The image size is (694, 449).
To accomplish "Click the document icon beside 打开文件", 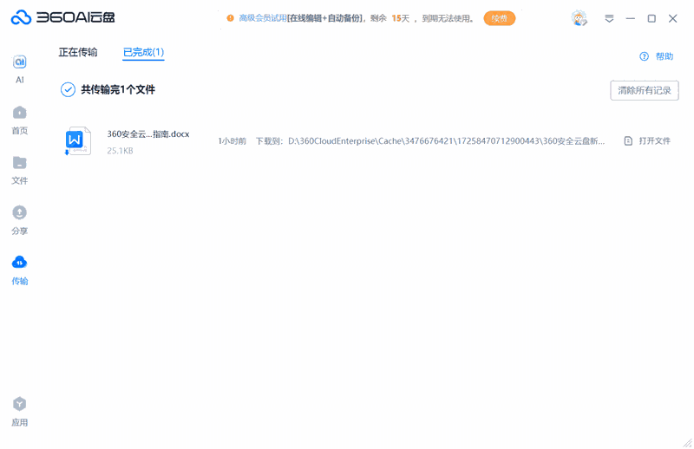I will pos(628,141).
